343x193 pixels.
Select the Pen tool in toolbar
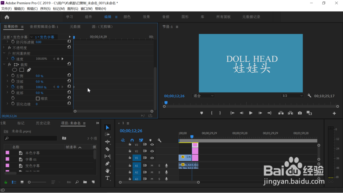click(x=107, y=164)
